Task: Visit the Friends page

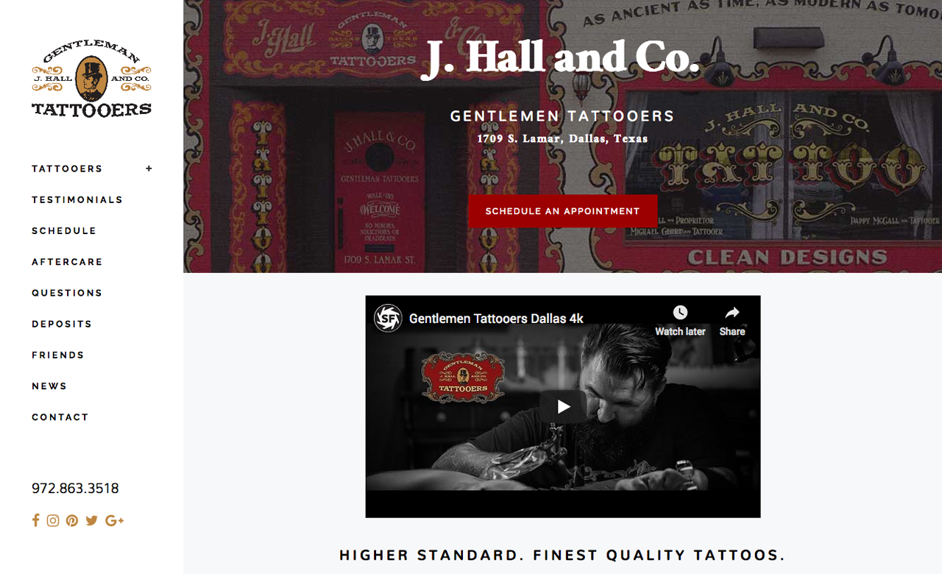Action: click(58, 354)
